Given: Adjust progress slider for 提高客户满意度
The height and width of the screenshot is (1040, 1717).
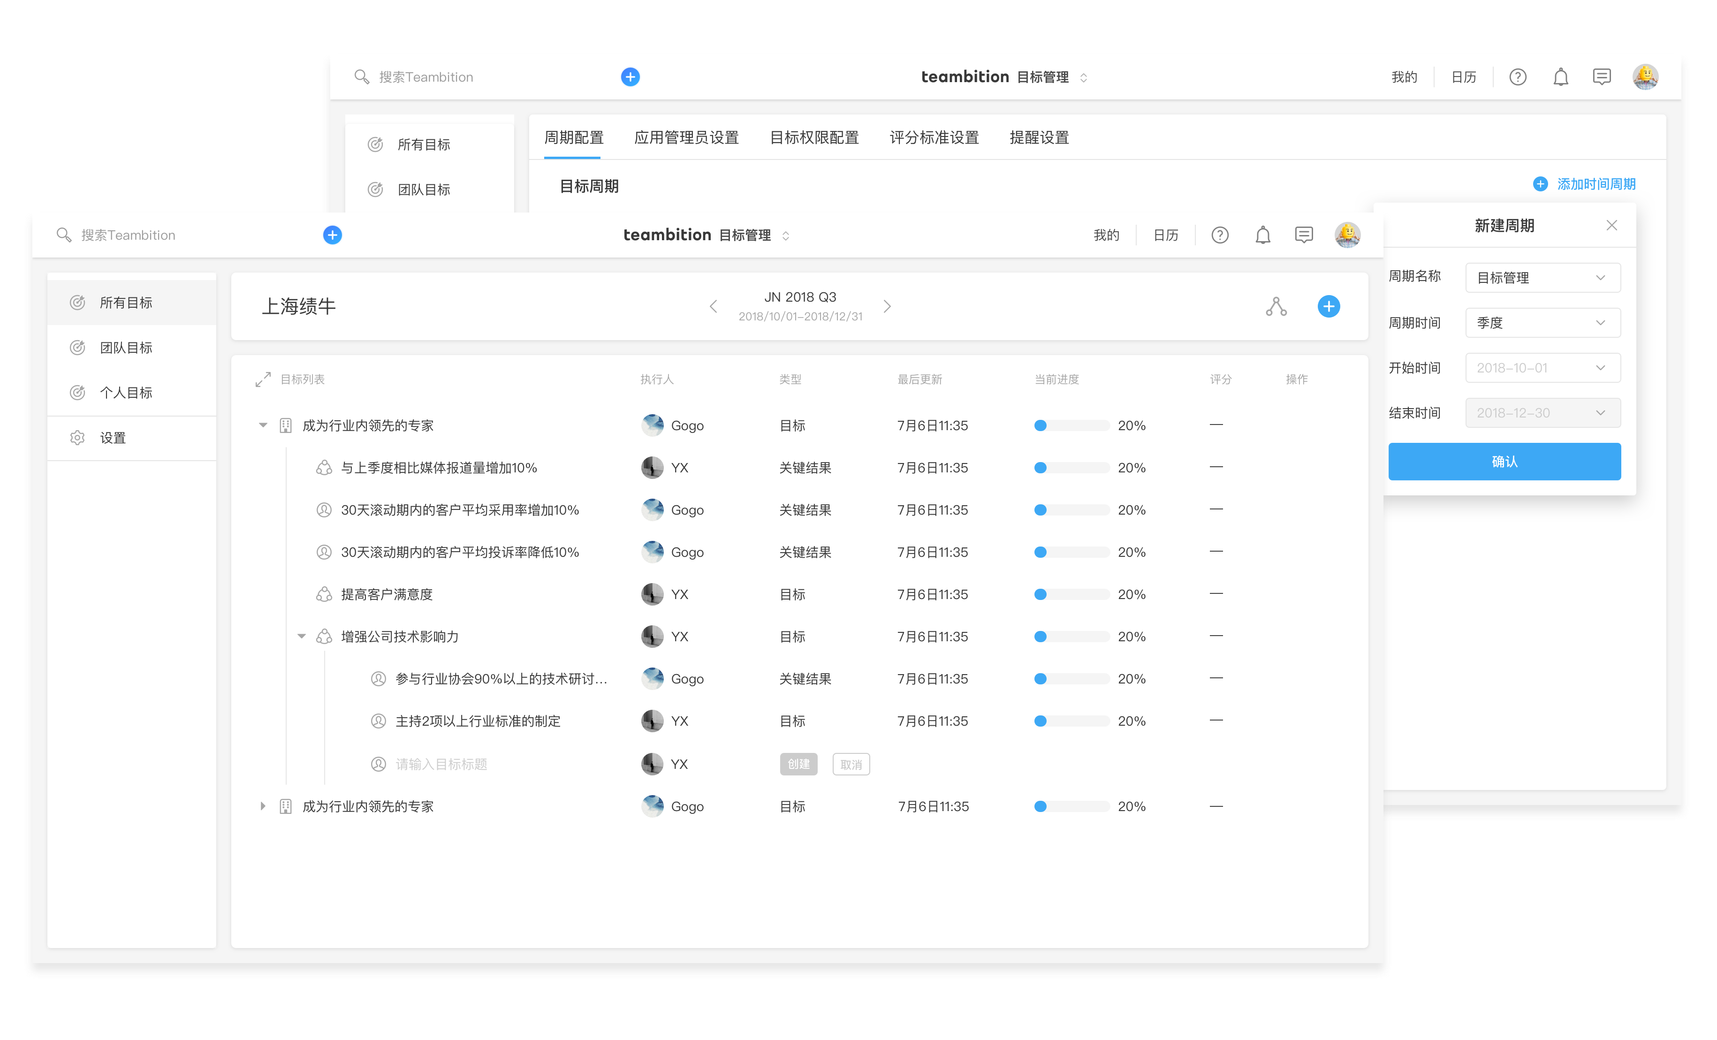Looking at the screenshot, I should [1072, 594].
